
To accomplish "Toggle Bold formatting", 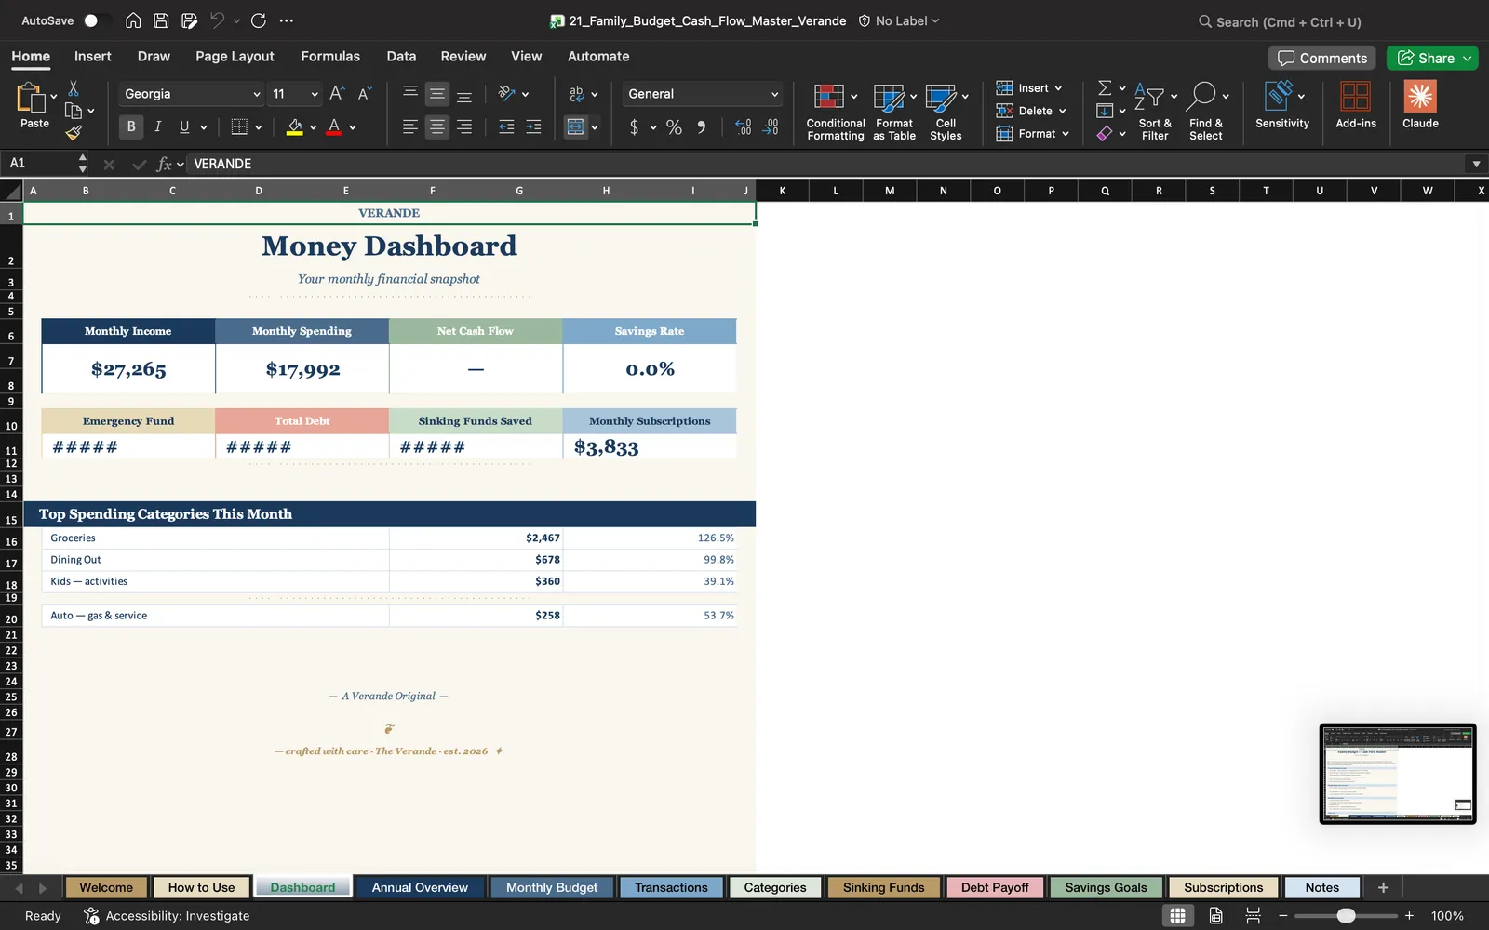I will click(131, 126).
